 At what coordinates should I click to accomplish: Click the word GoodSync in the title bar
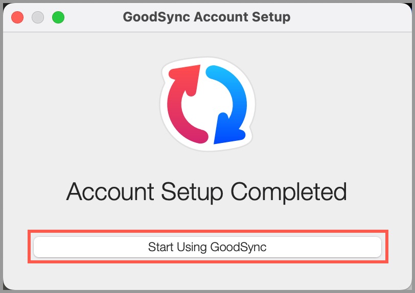pyautogui.click(x=156, y=17)
